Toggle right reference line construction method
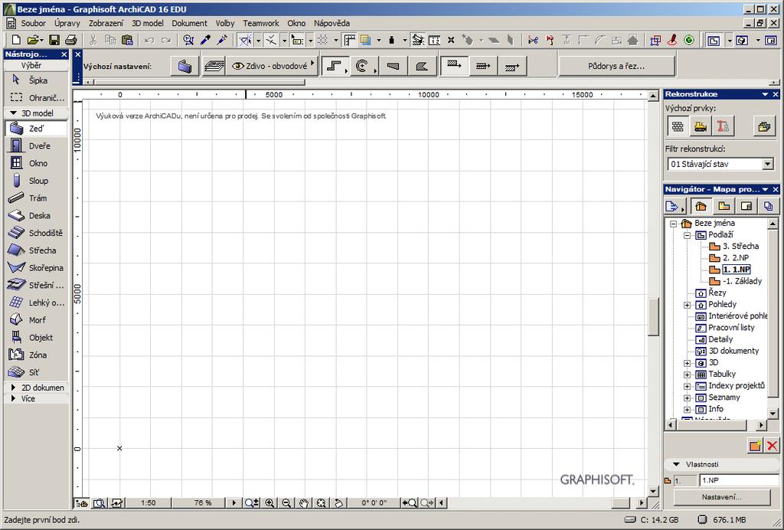The height and width of the screenshot is (530, 784). coord(512,66)
